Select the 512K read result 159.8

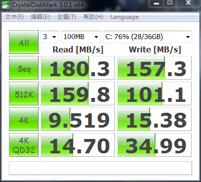pyautogui.click(x=78, y=93)
